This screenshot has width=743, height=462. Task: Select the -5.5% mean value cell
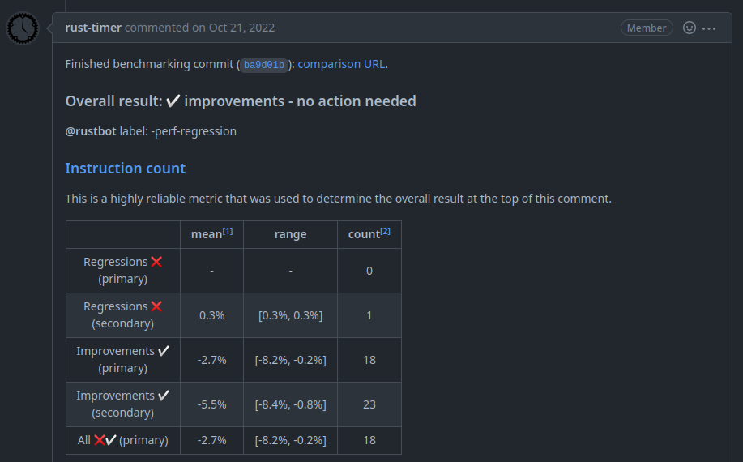coord(211,404)
